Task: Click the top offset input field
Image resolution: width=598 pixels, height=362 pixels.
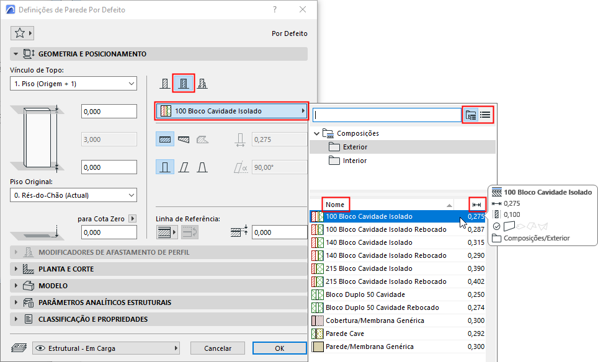Action: coord(109,112)
